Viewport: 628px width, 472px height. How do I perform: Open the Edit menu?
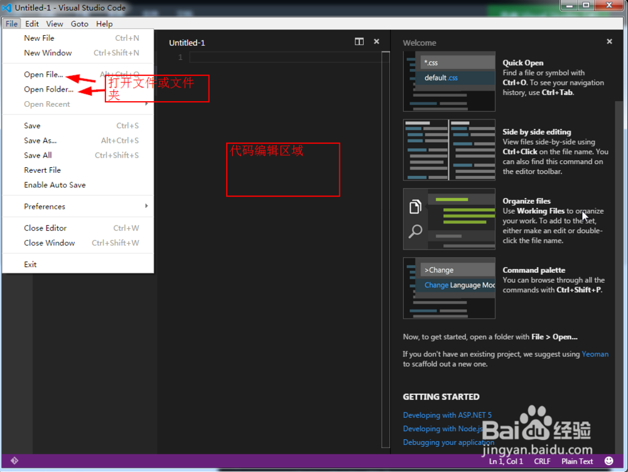click(32, 24)
